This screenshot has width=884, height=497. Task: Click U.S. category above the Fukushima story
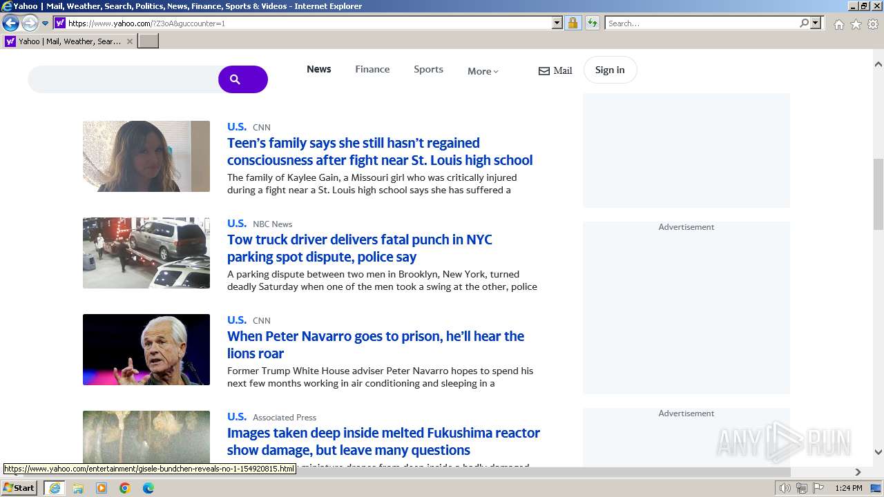(x=237, y=416)
